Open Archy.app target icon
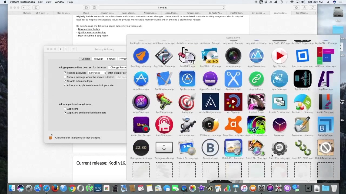 [x=187, y=102]
